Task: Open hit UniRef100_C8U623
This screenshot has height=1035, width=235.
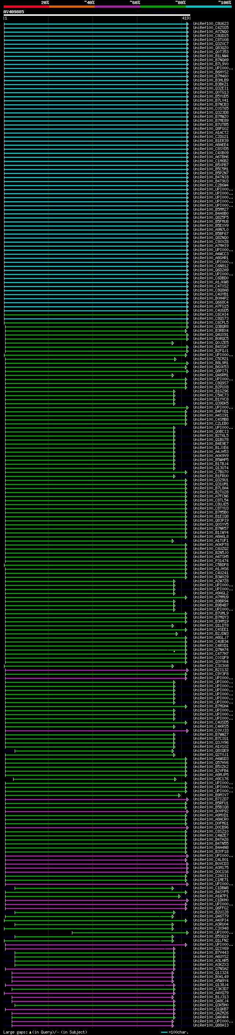Action: pos(211,24)
